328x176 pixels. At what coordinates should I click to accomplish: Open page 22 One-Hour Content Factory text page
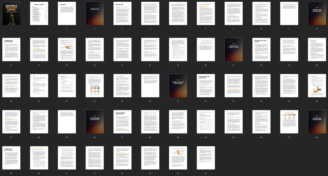(261, 50)
